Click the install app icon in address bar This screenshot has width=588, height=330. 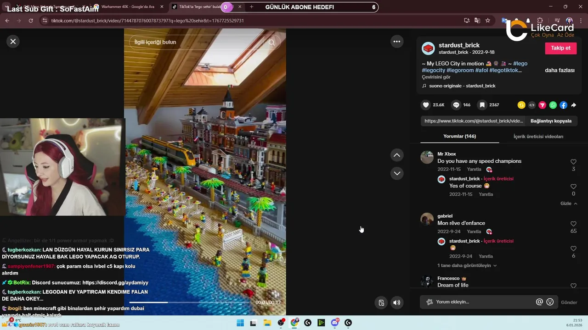point(467,21)
